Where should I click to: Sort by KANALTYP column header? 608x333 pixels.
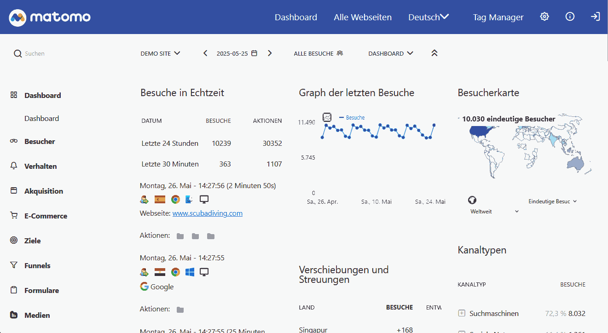point(472,285)
